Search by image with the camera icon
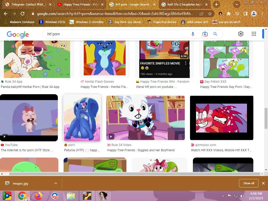Viewport: 268px width, 201px height. pos(205,34)
